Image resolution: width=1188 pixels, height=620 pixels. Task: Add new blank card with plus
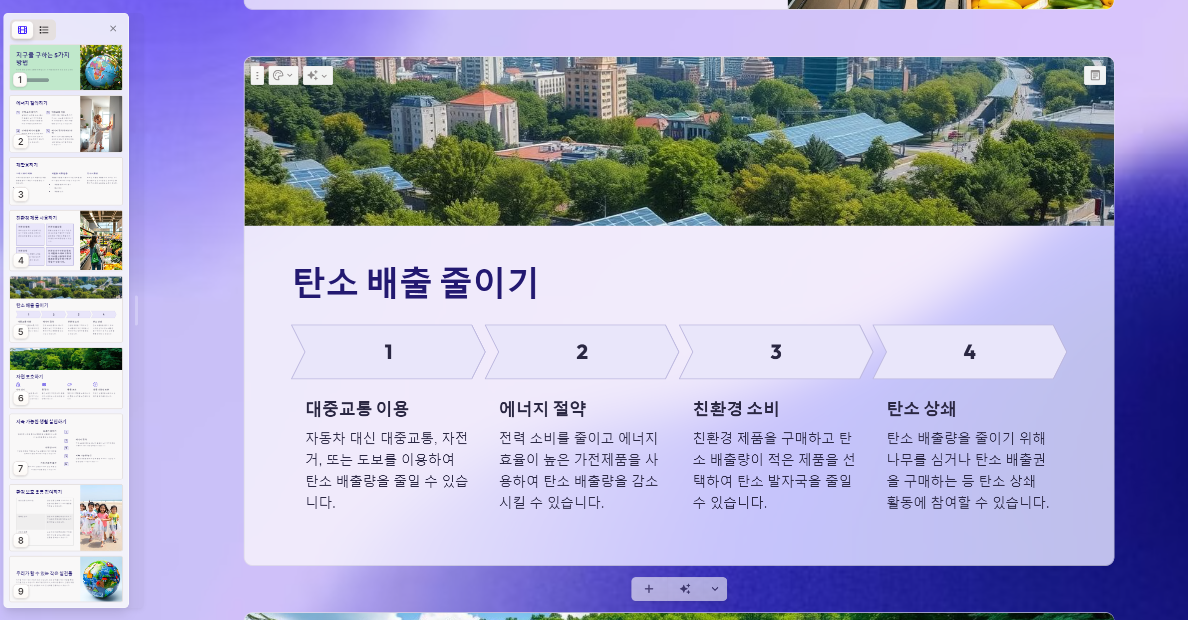(x=649, y=589)
